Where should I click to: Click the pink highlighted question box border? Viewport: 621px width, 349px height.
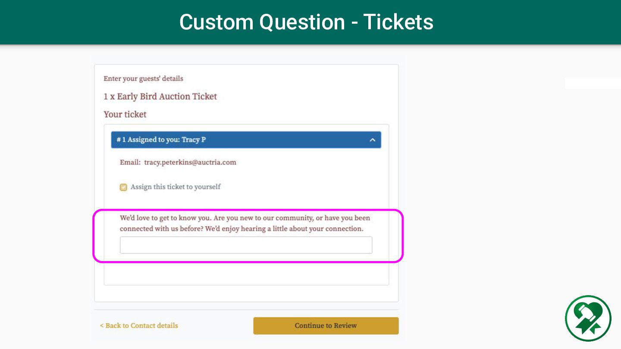(248, 210)
